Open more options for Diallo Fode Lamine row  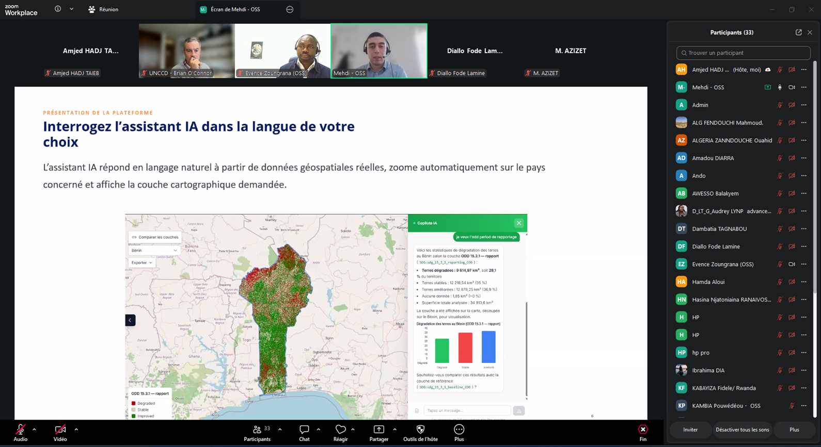(x=804, y=246)
